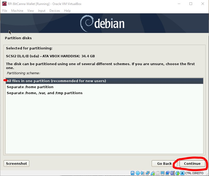Screen dimensions: 209x176
Task: Select All files in one partition
Action: (x=104, y=81)
